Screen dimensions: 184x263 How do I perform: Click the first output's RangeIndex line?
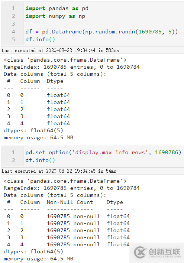(x=72, y=67)
